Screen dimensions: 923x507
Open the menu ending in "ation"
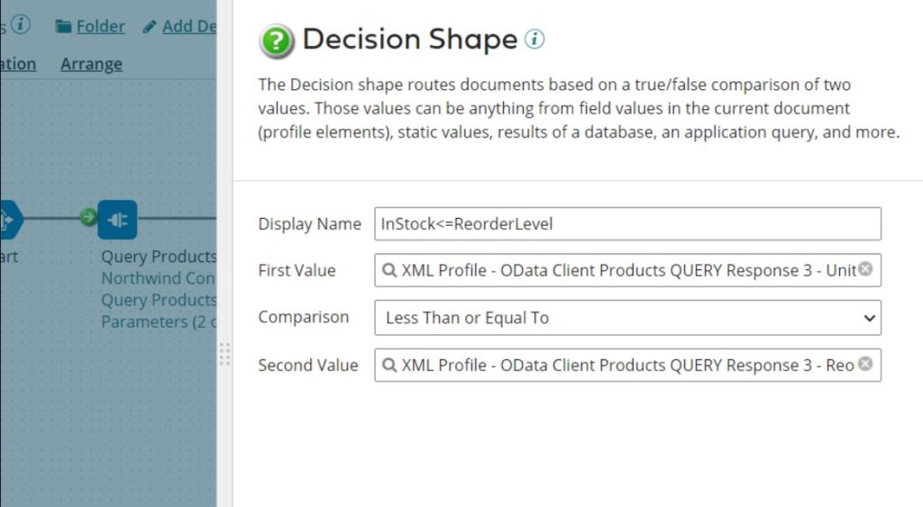[x=18, y=64]
